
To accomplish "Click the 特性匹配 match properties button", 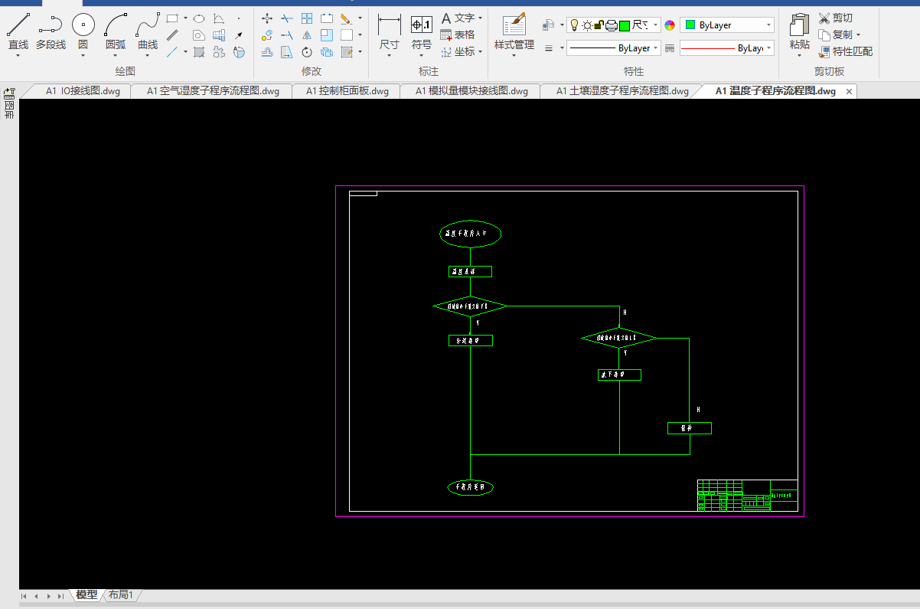I will 845,51.
